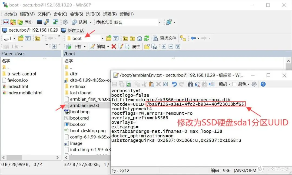The width and height of the screenshot is (292, 175).
Task: Click the remote Open Directory folder icon
Action: coord(109,38)
